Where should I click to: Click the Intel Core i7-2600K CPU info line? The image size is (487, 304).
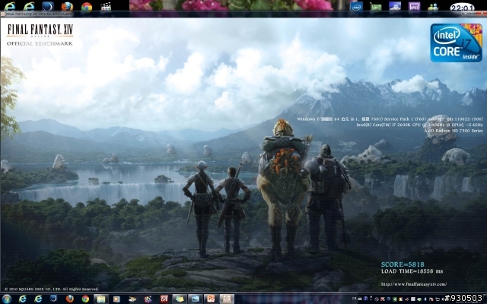point(419,125)
